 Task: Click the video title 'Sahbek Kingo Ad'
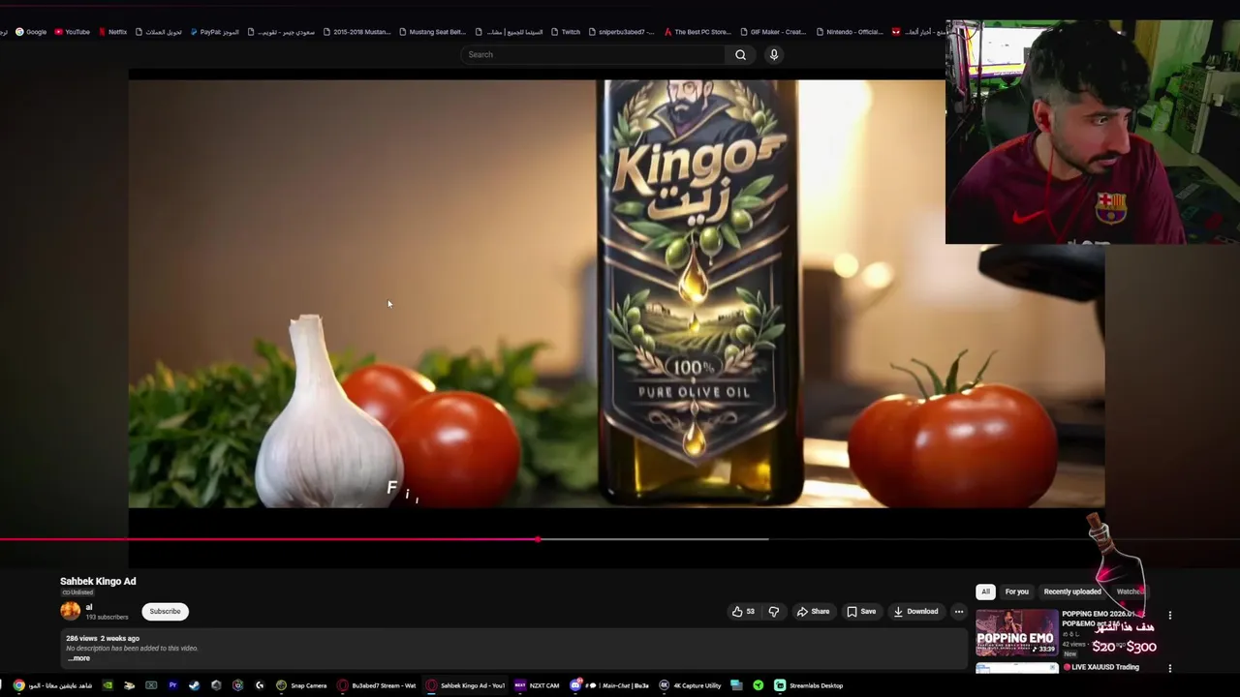[98, 581]
